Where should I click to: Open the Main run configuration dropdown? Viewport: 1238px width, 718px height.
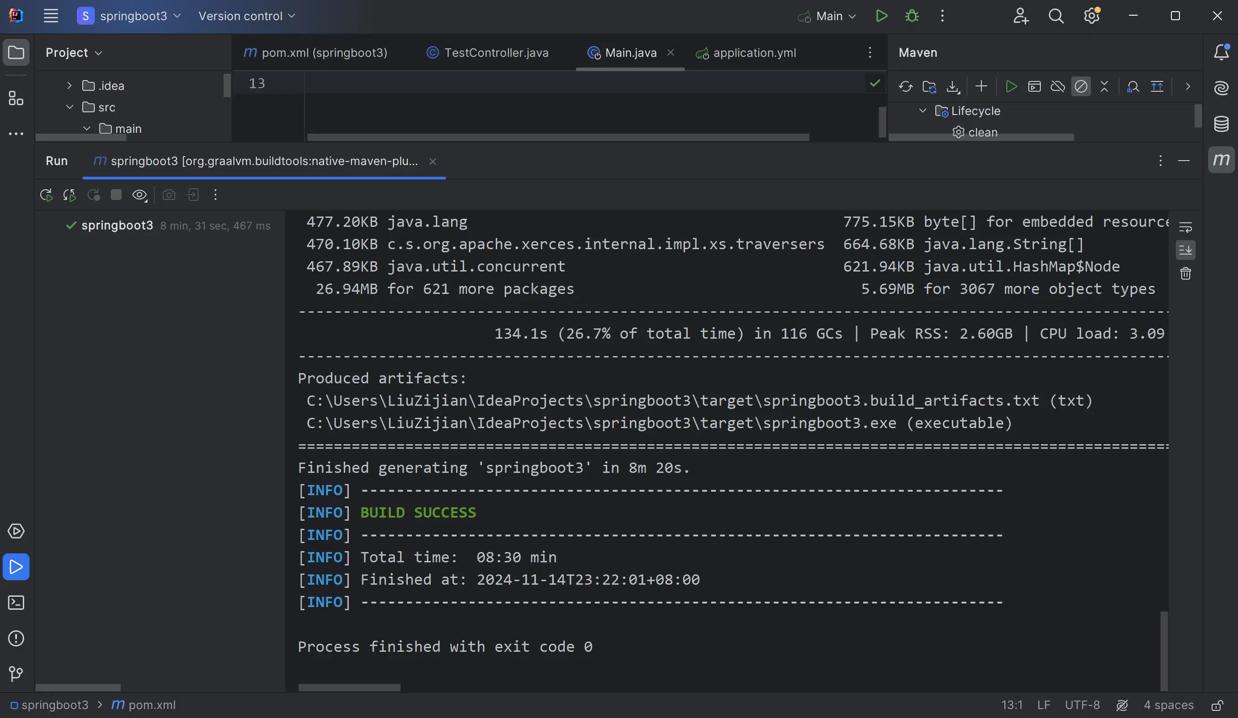827,16
